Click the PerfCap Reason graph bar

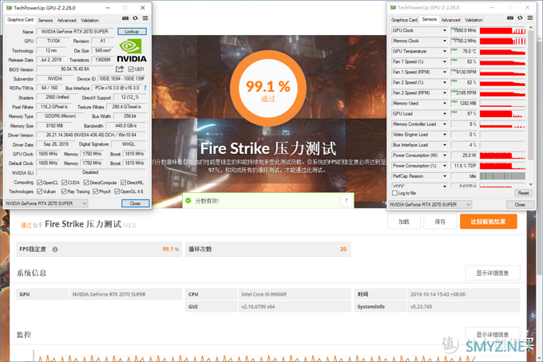502,176
